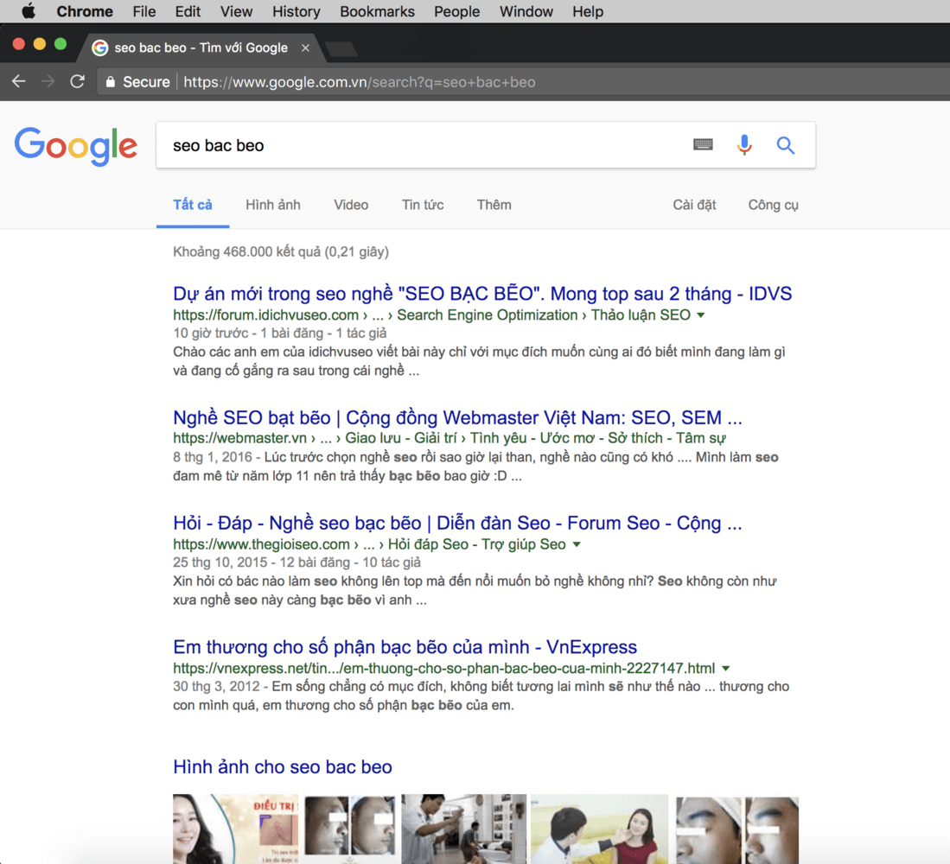Open the VnExpress 'Em thương cho số phận' result
The height and width of the screenshot is (864, 950).
405,646
